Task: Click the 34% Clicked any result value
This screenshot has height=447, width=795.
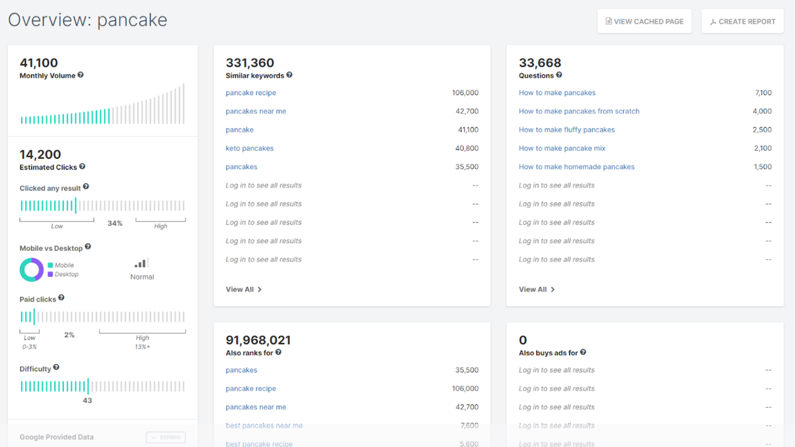Action: (115, 223)
